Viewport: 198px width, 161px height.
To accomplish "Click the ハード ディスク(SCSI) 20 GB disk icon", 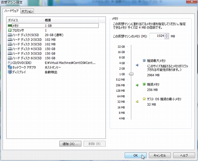I will (x=10, y=35).
